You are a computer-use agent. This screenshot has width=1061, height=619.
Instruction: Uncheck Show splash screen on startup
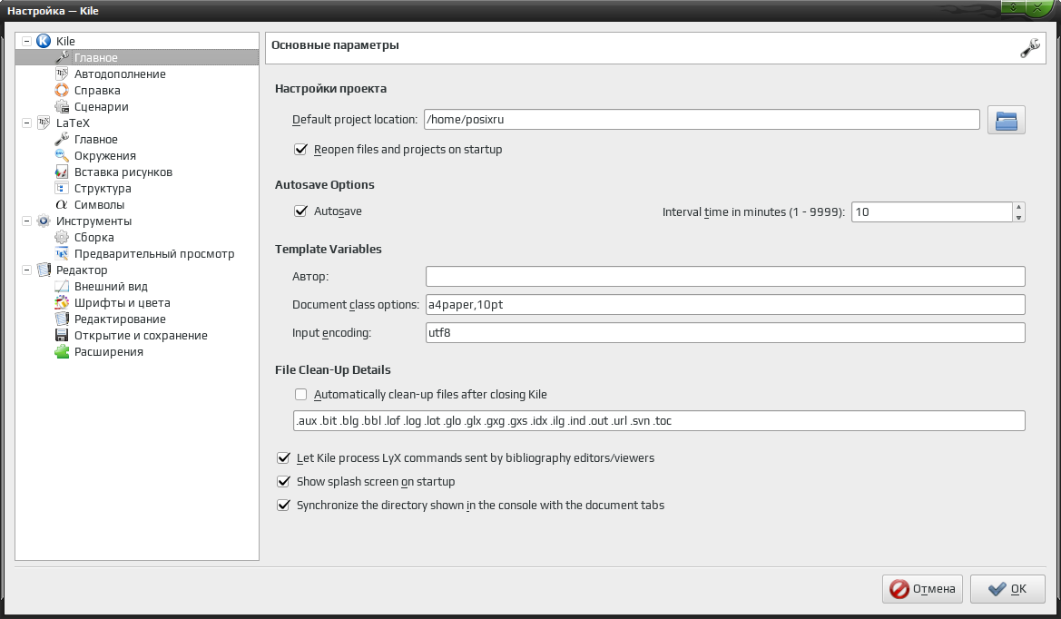point(283,482)
